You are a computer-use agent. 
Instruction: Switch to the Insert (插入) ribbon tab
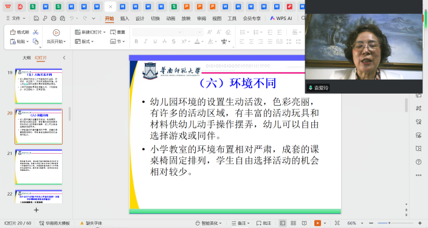[x=125, y=18]
